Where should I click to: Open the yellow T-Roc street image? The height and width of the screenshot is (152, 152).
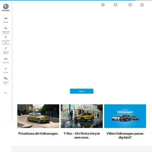[82, 116]
